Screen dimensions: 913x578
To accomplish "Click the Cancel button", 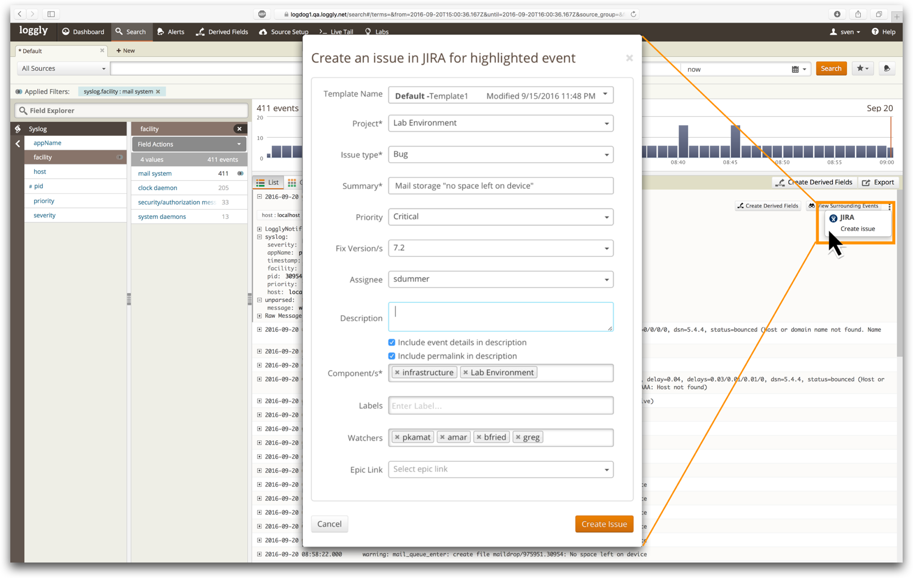I will click(329, 524).
